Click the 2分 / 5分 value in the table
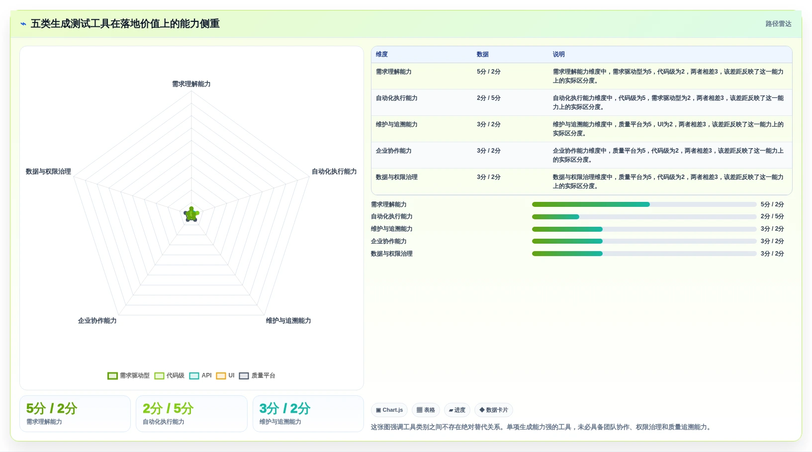Image resolution: width=812 pixels, height=452 pixels. point(489,98)
